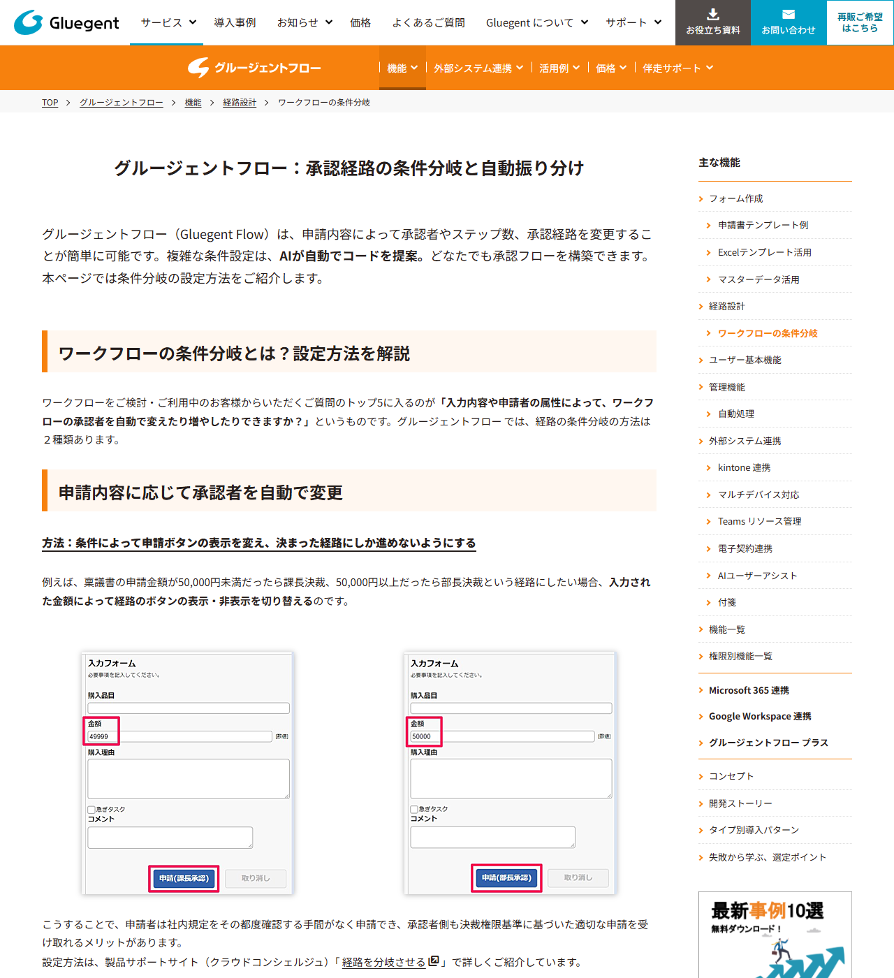Image resolution: width=894 pixels, height=978 pixels.
Task: Expand the お知らせ dropdown
Action: point(305,22)
